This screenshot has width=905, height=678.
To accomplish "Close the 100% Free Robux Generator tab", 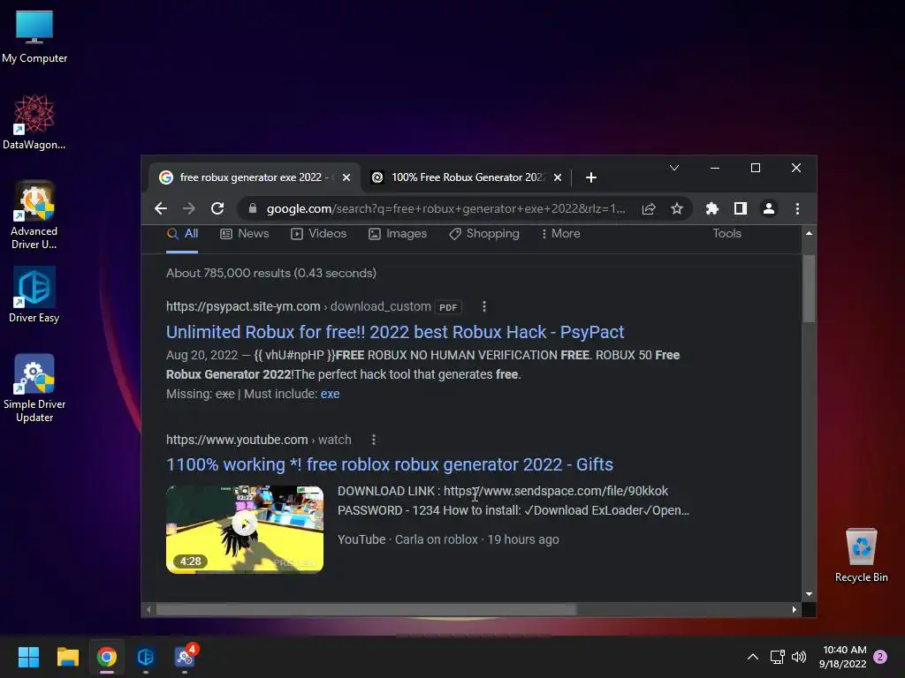I will tap(558, 177).
